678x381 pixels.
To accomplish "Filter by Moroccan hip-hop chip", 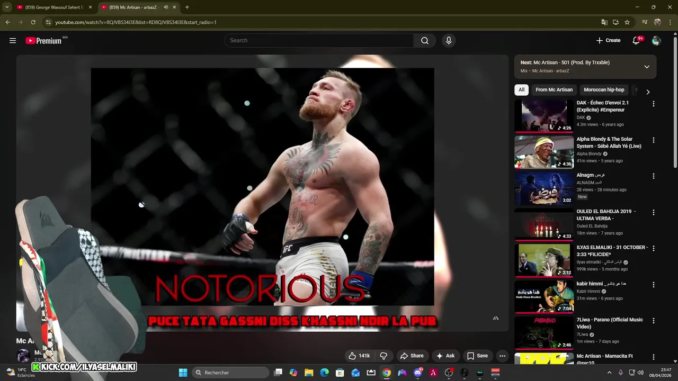I will coord(604,90).
